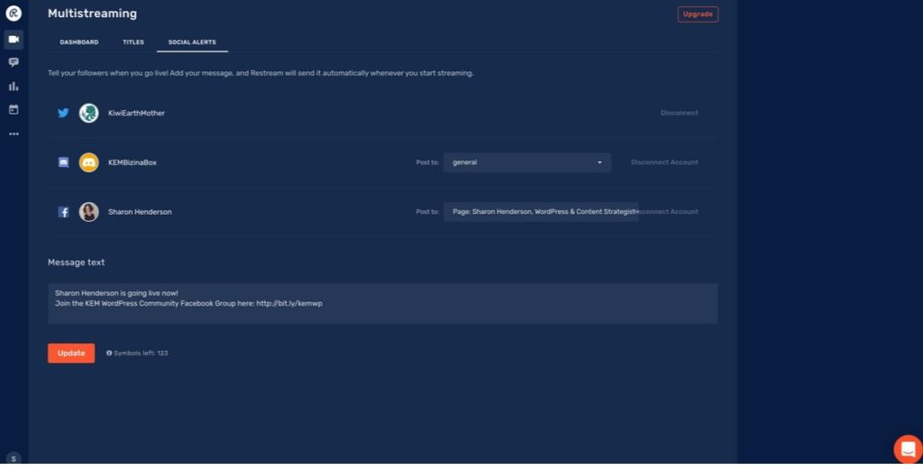This screenshot has width=923, height=470.
Task: Click the Sharon Henderson account name
Action: (x=140, y=212)
